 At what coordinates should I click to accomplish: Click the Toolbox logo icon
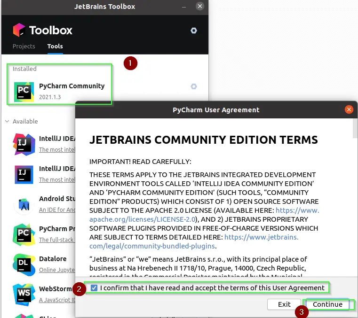19,30
